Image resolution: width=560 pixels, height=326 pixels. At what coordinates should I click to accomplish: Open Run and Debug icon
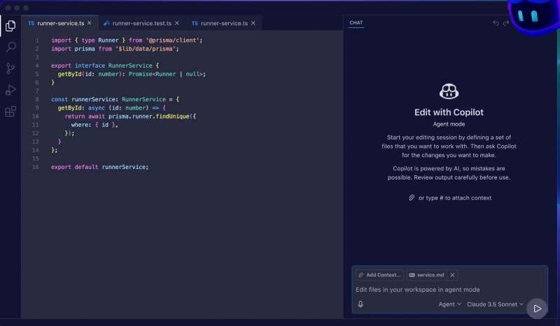point(10,90)
